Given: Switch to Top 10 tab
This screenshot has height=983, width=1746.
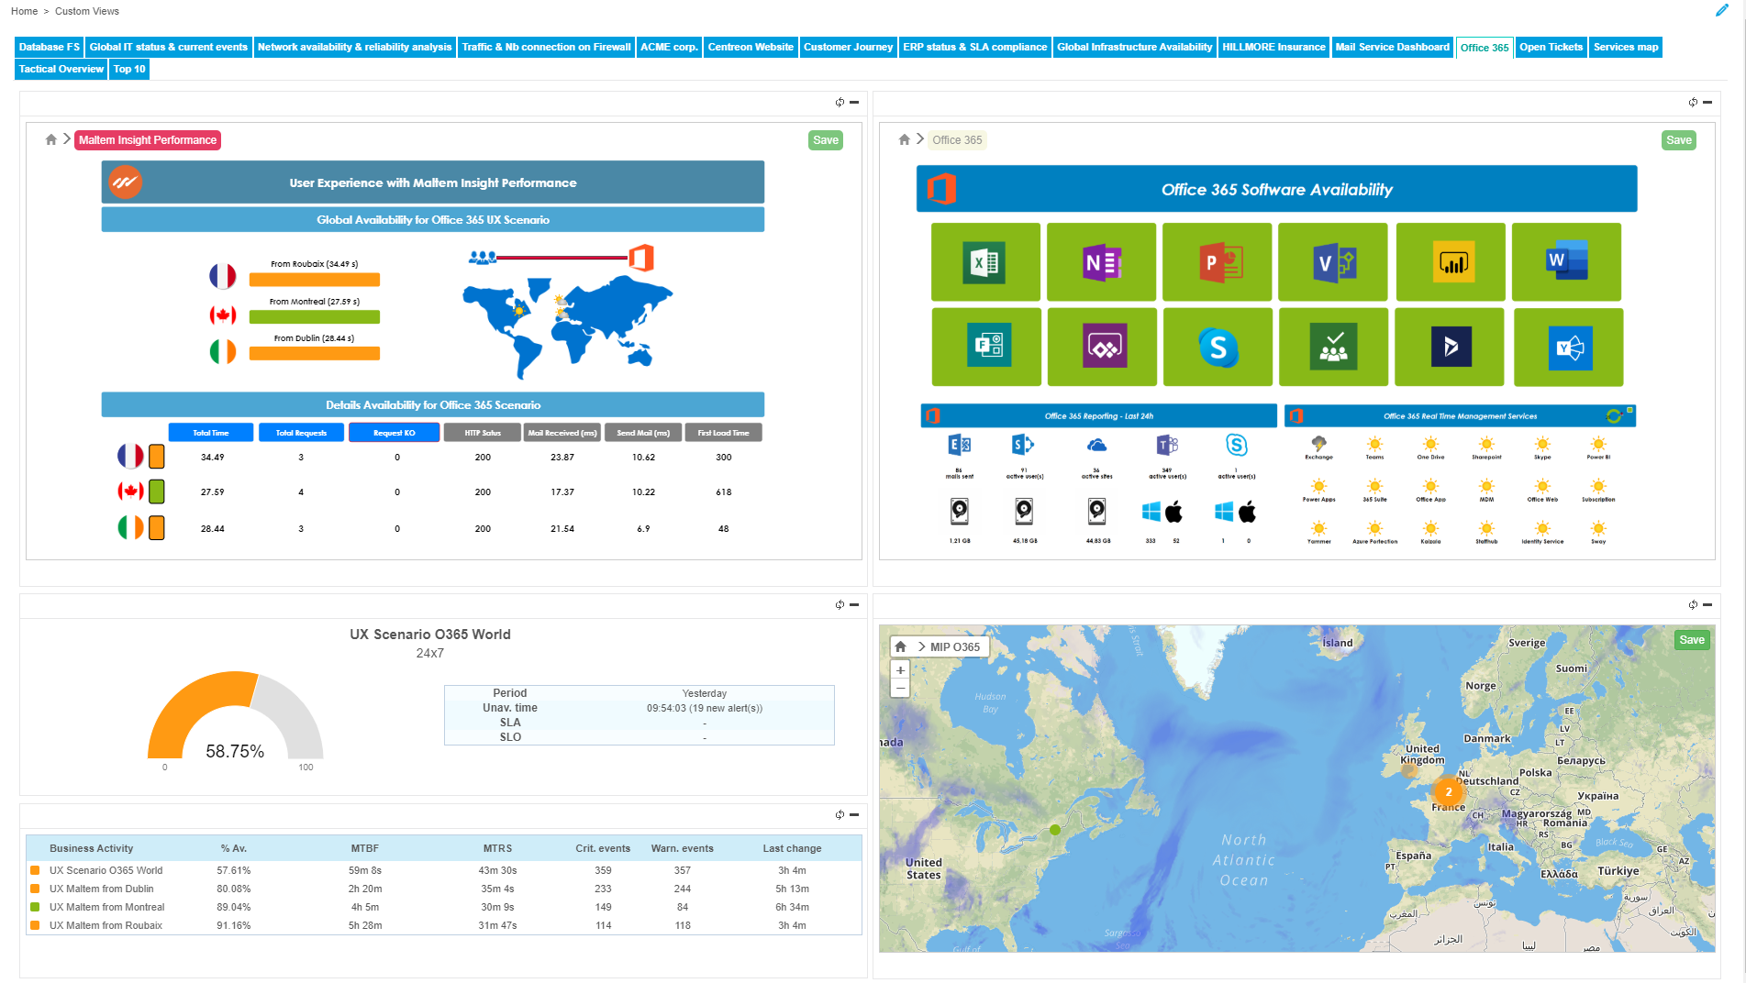Looking at the screenshot, I should coord(129,69).
